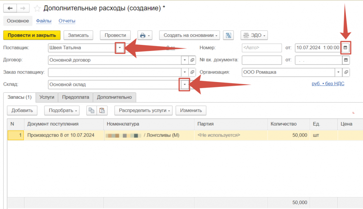This screenshot has height=209, width=363.
Task: Click the printer icon button
Action: click(x=145, y=35)
